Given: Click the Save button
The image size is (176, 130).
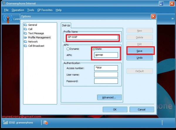Looking at the screenshot, I should pos(140,51).
